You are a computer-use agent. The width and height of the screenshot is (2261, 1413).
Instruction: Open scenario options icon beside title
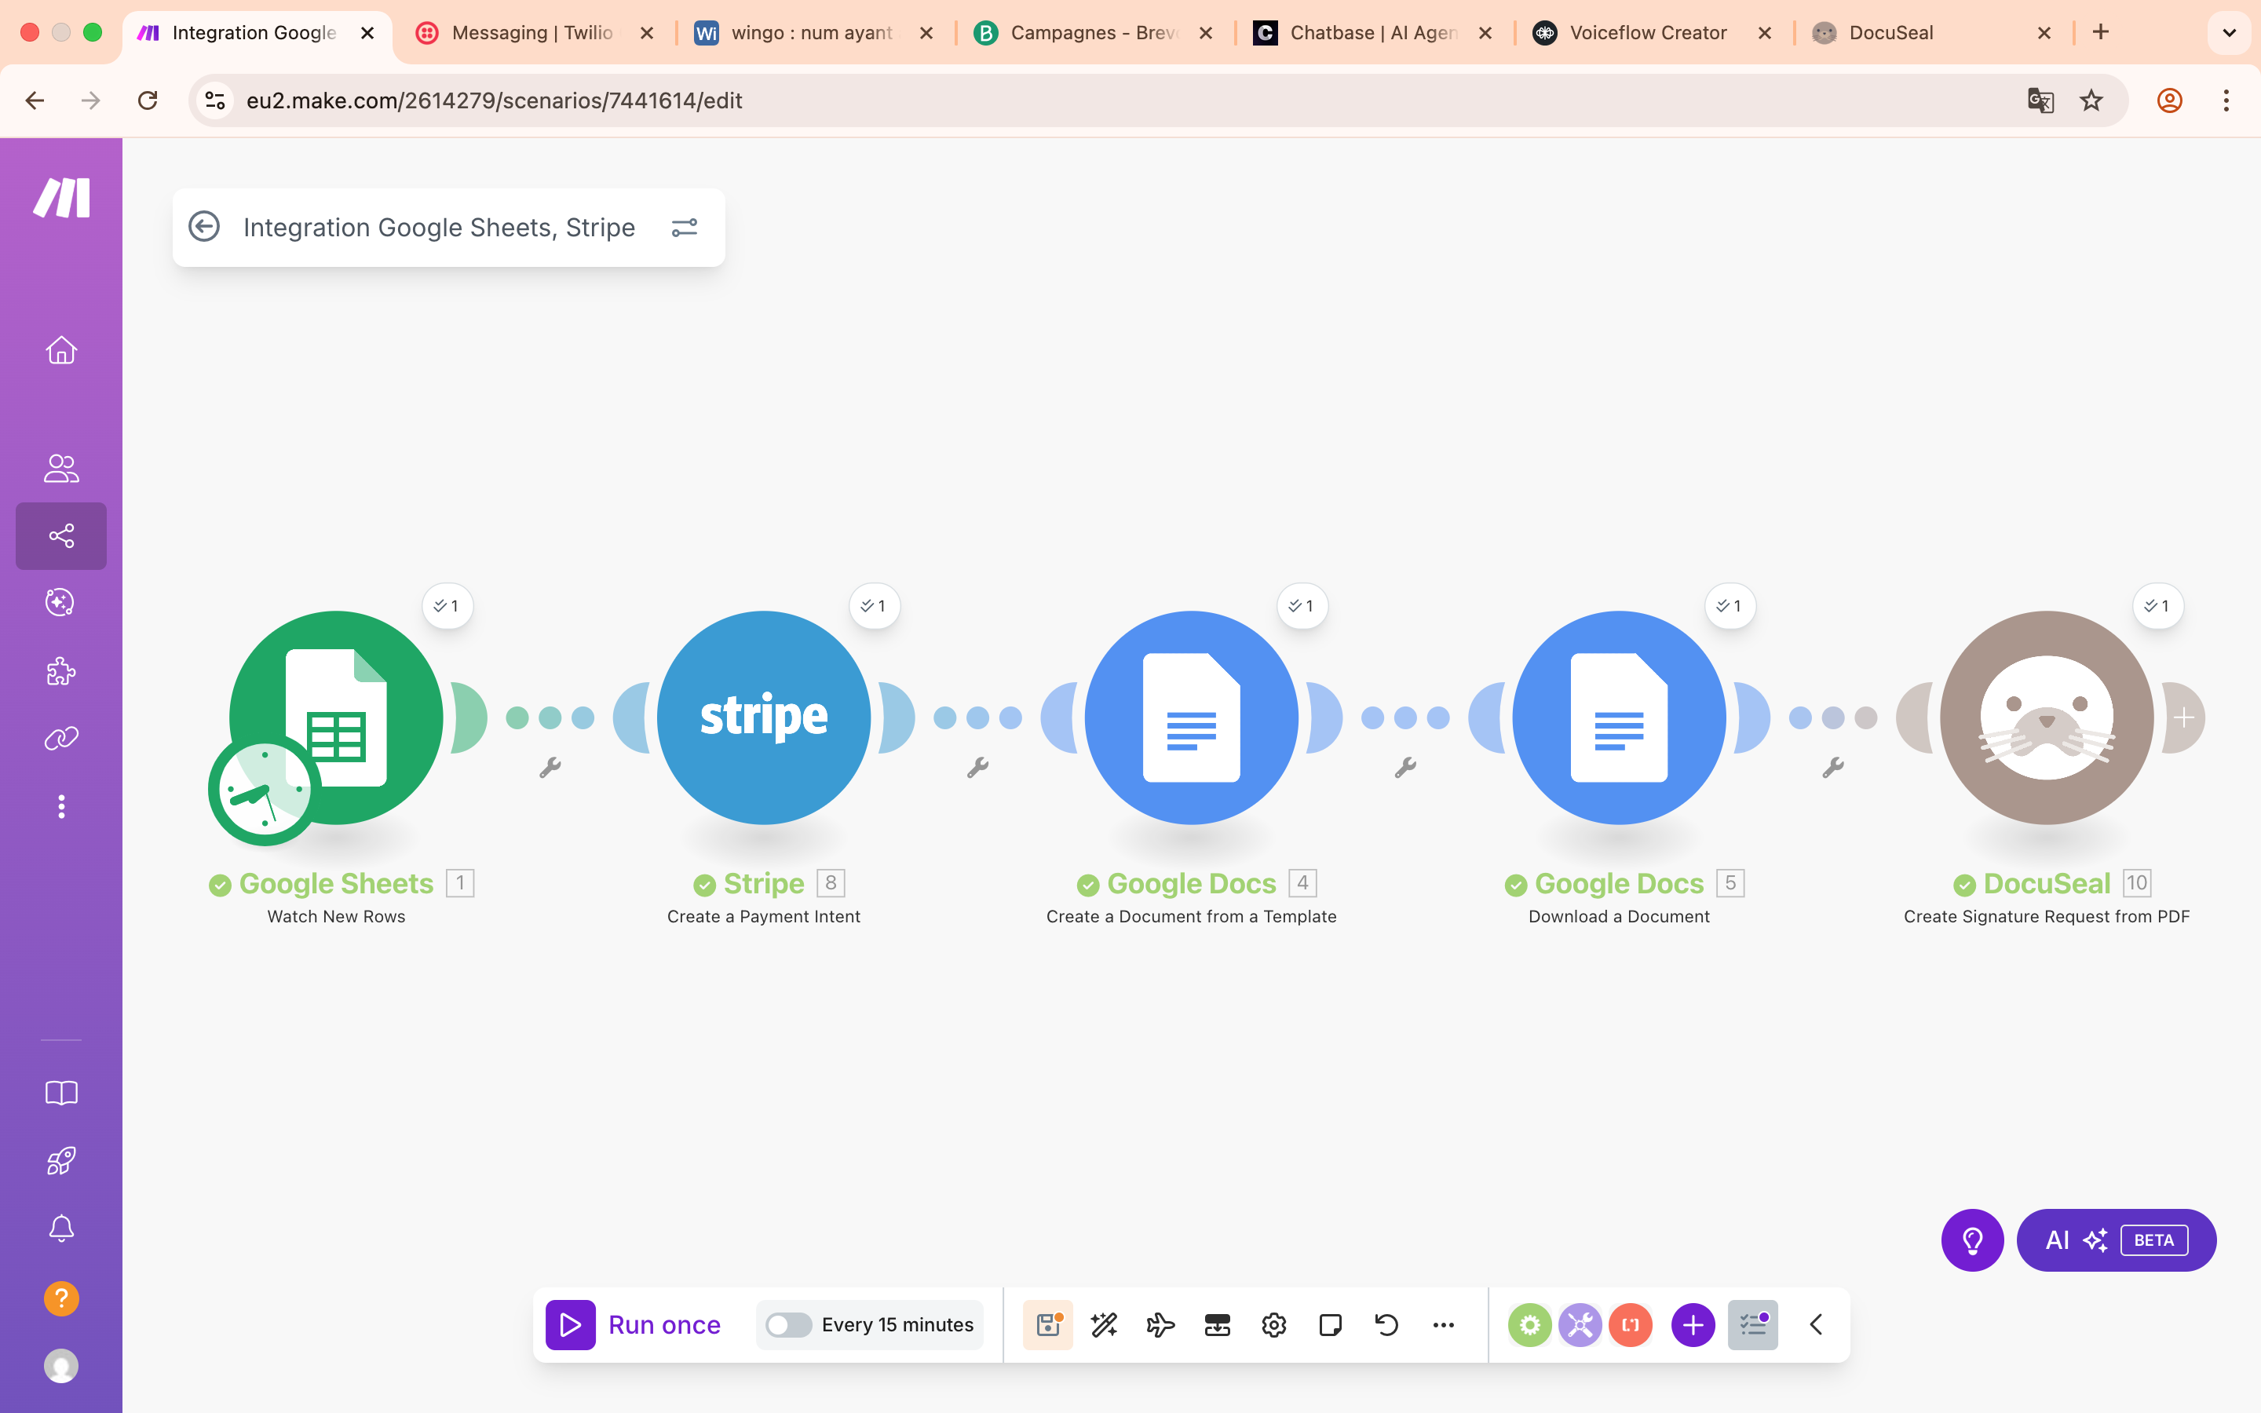[x=684, y=227]
